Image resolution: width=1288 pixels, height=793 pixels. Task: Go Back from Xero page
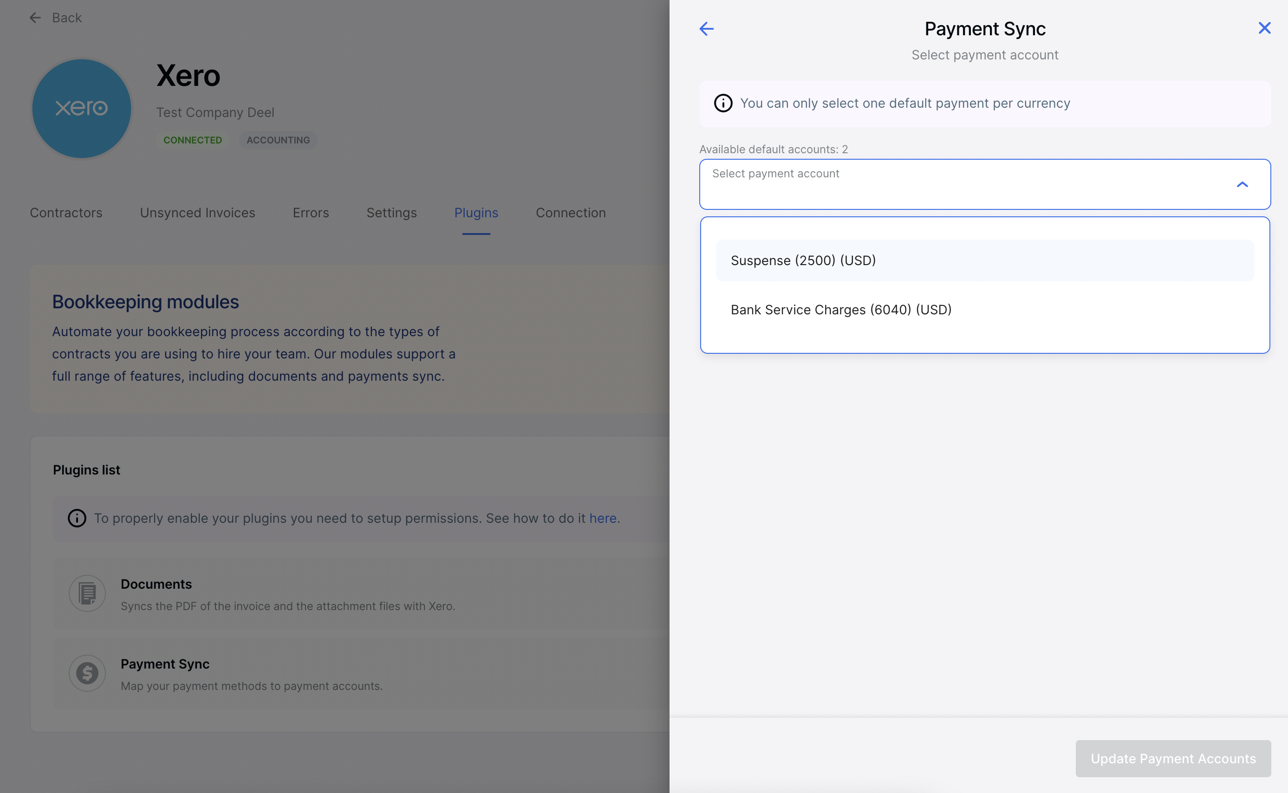coord(56,18)
